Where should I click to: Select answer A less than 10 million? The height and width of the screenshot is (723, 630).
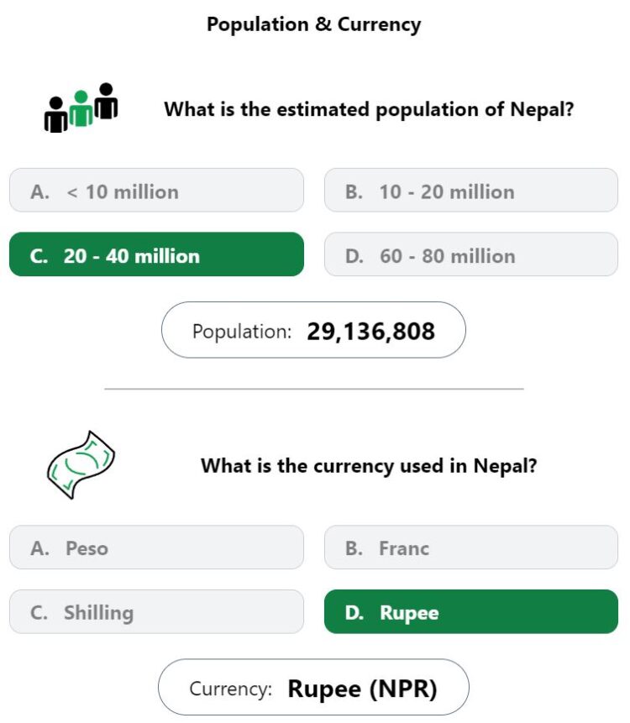[156, 191]
